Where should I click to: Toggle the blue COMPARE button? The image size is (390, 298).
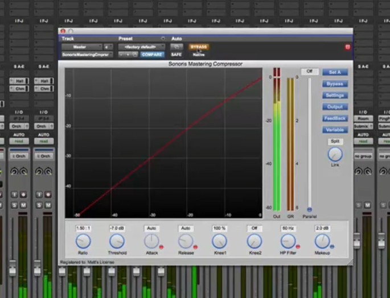152,55
